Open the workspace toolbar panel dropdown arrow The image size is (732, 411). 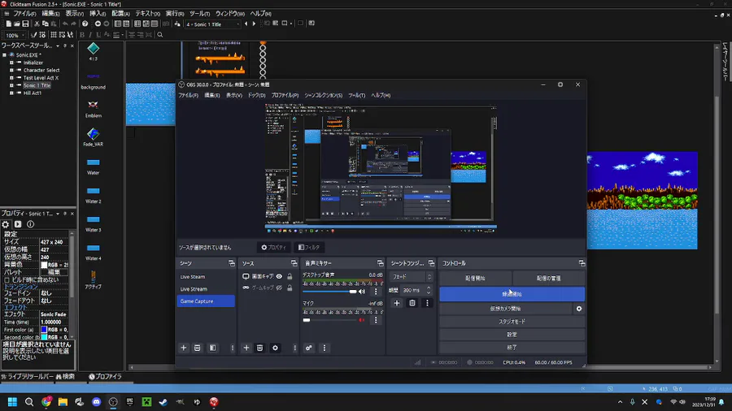tap(58, 45)
